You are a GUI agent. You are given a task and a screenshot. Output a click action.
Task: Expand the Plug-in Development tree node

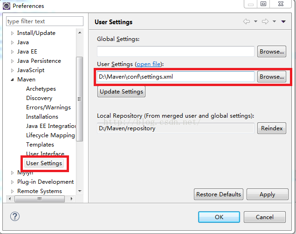12,182
